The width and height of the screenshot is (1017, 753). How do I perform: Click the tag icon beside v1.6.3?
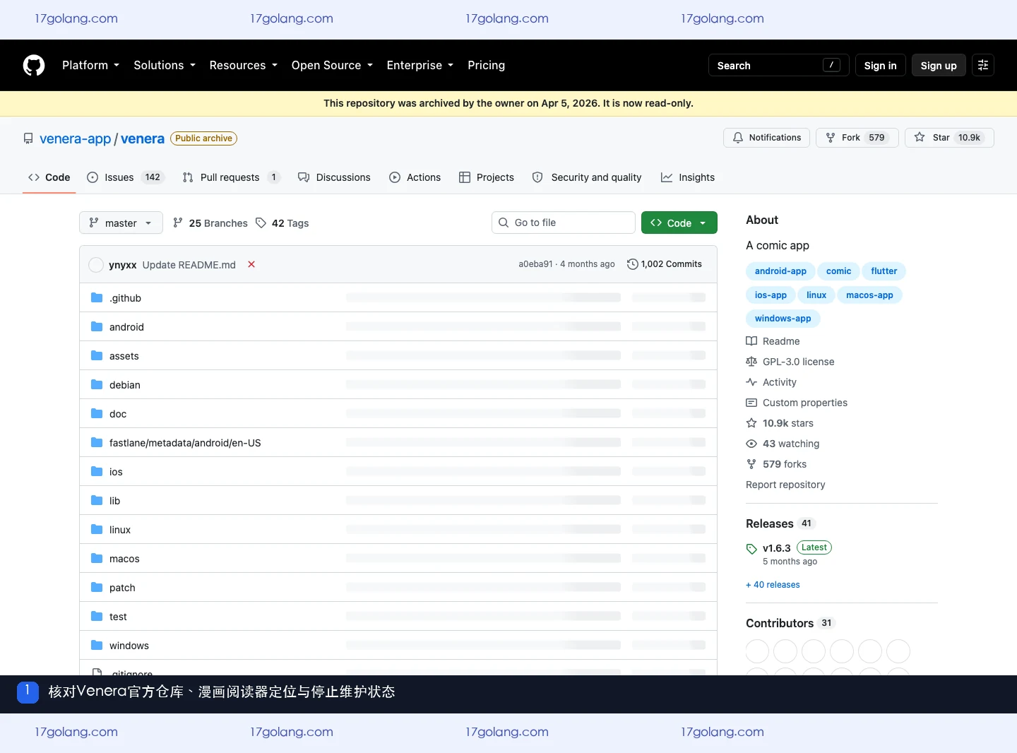tap(751, 549)
